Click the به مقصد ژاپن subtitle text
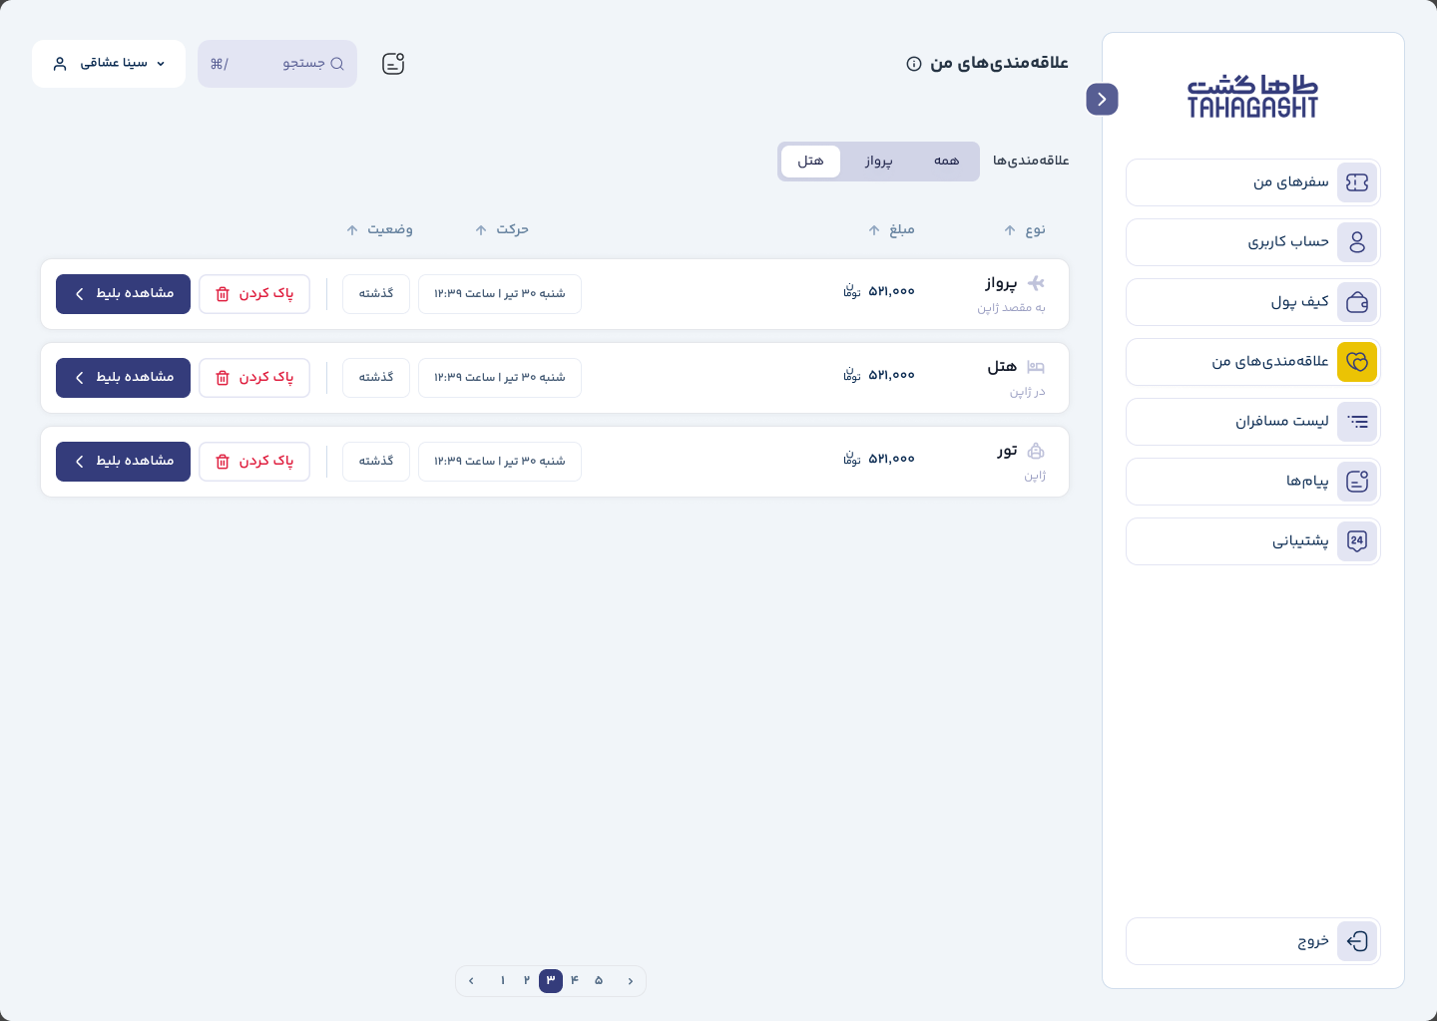Viewport: 1437px width, 1021px height. click(1011, 308)
